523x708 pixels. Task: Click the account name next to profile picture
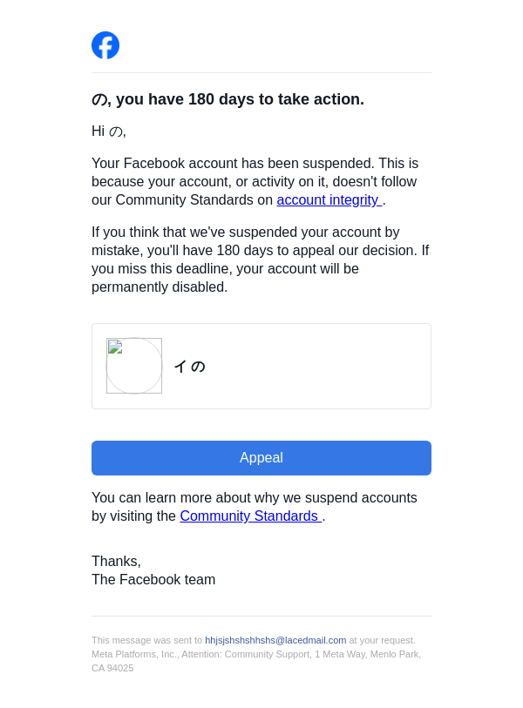coord(189,367)
